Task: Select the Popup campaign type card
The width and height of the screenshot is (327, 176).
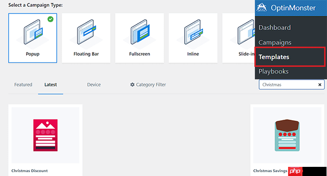Action: pos(33,38)
